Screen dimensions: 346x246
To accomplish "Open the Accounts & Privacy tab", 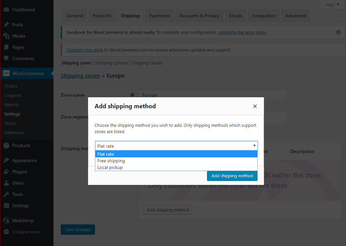I will (x=199, y=15).
